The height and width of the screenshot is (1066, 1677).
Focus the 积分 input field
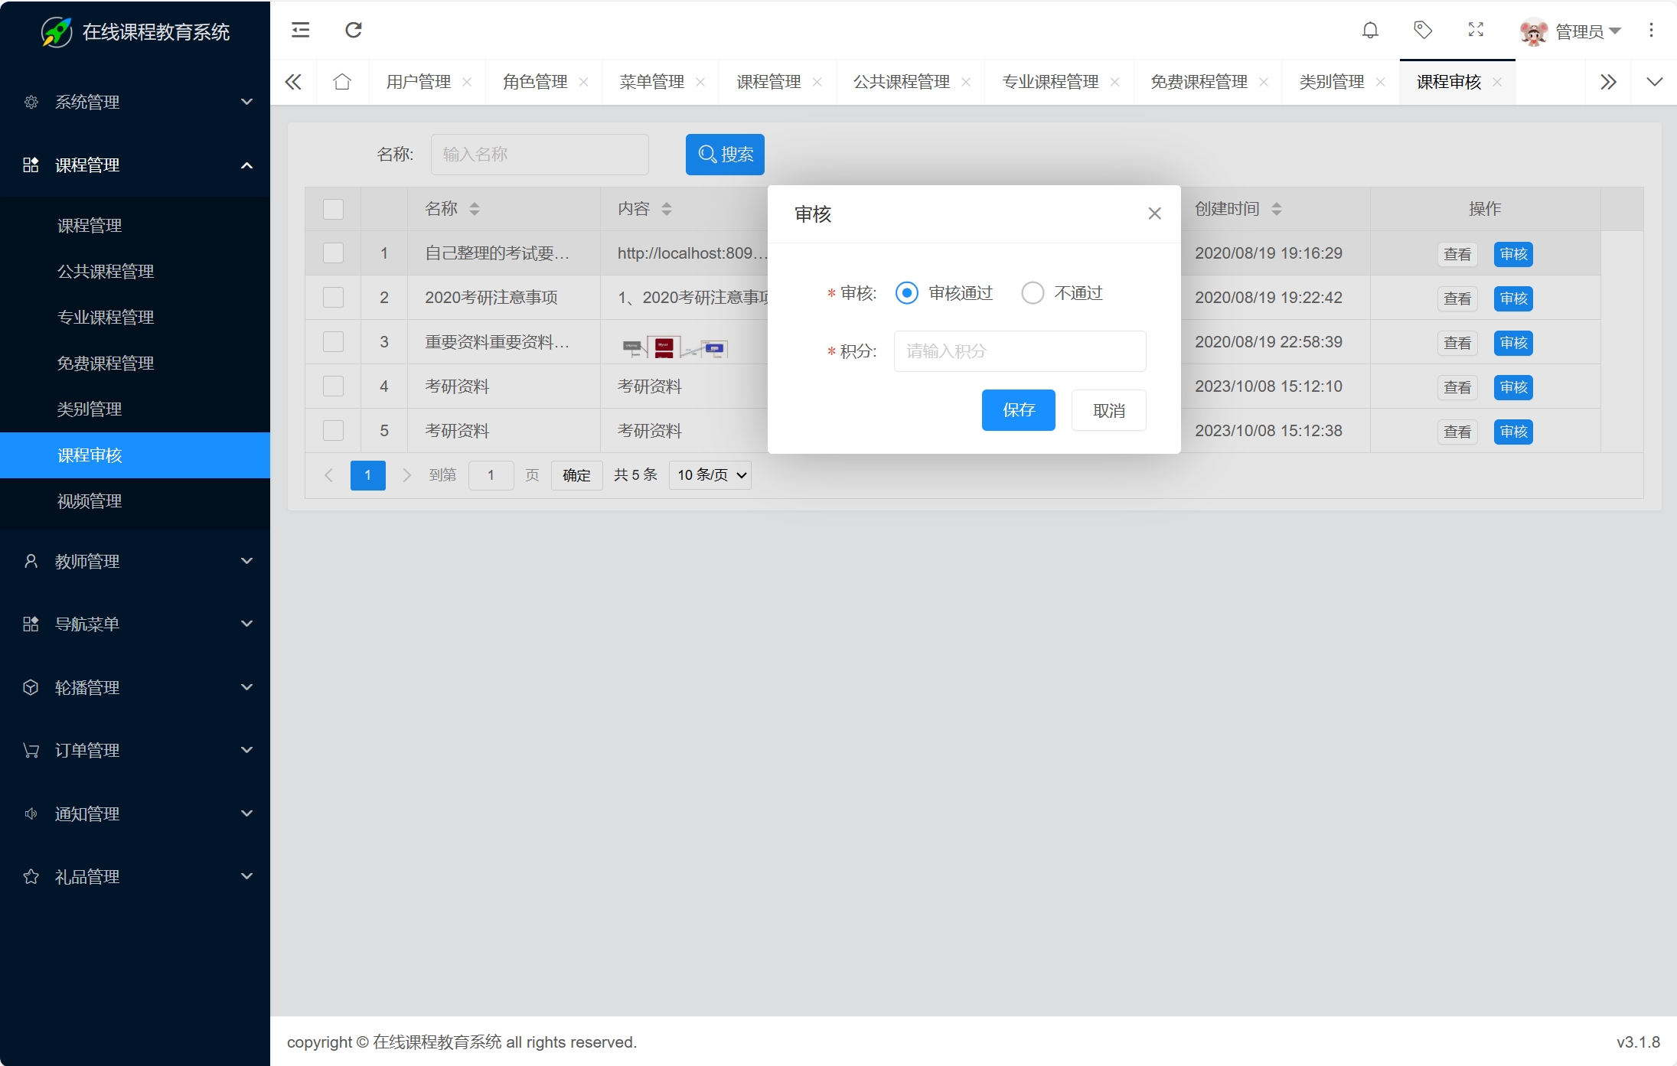point(1020,351)
